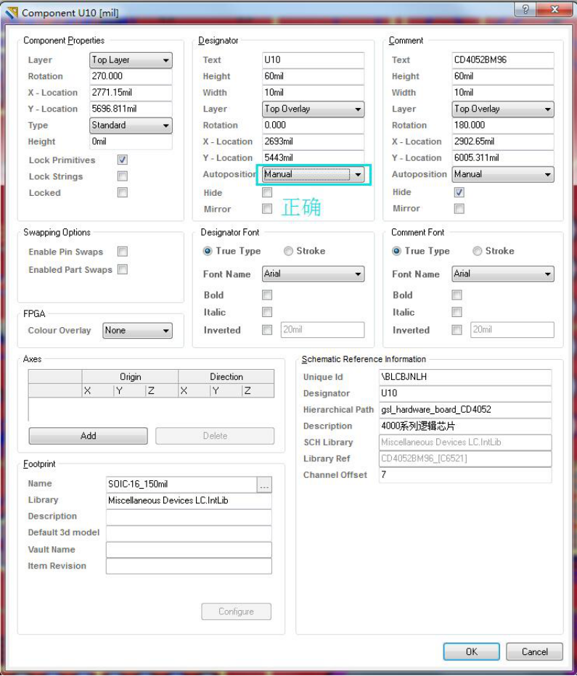
Task: Enable the Enable Pin Swaps checkbox
Action: point(123,252)
